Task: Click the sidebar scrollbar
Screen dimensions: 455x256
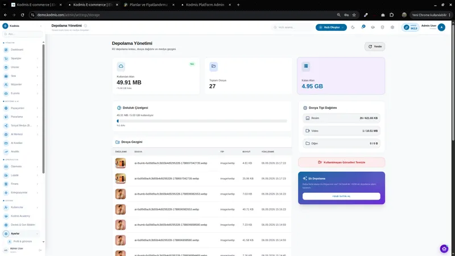Action: (44, 109)
